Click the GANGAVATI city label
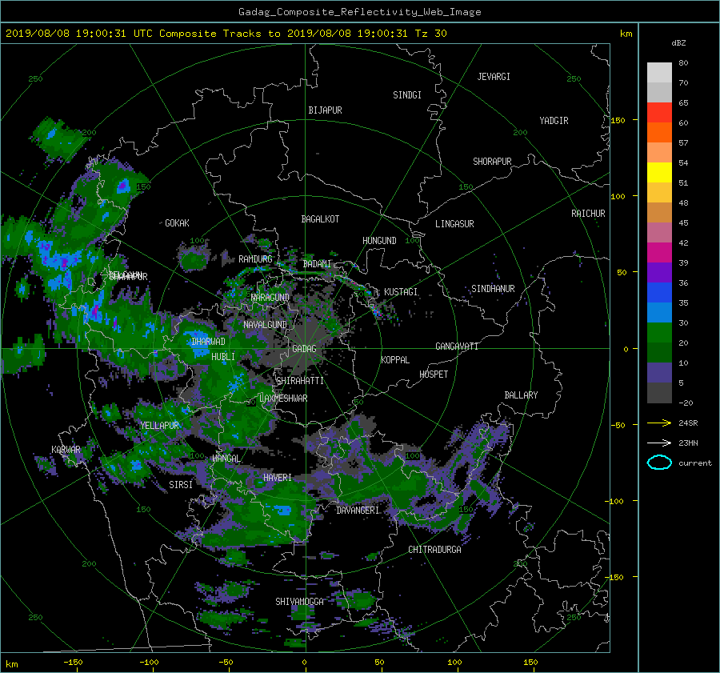Screen dimensions: 720x673 tap(457, 347)
